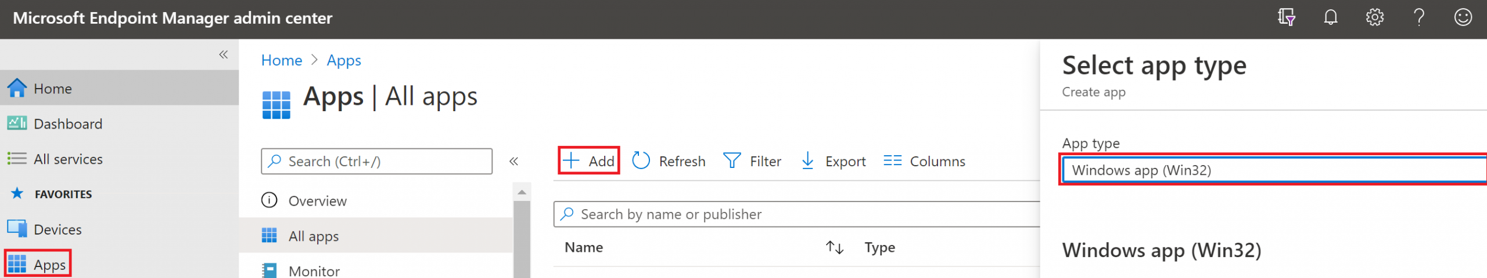This screenshot has height=278, width=1487.
Task: Refresh the app list
Action: [x=669, y=161]
